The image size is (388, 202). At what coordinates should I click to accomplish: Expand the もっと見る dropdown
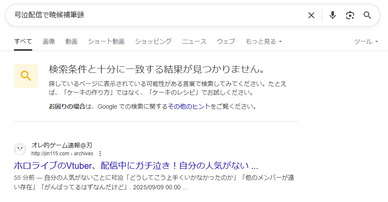coord(263,41)
